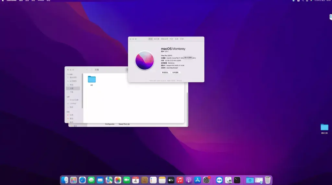Open Contacts in the Dock
This screenshot has height=185, width=332.
pyautogui.click(x=144, y=180)
